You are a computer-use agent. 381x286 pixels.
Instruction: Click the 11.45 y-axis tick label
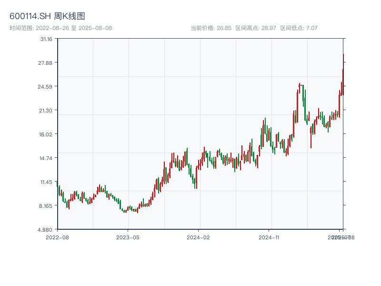coord(46,182)
